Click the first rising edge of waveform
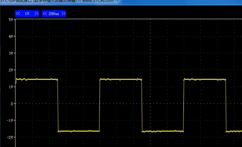242x147 pixels. point(100,105)
